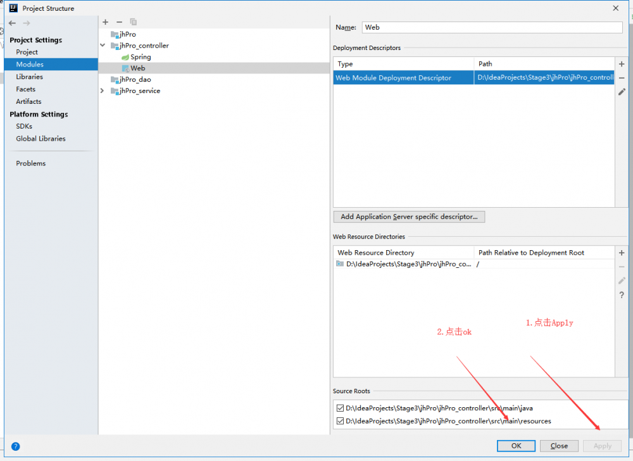Remove the web resource directory
Screen dimensions: 633x461
622,267
